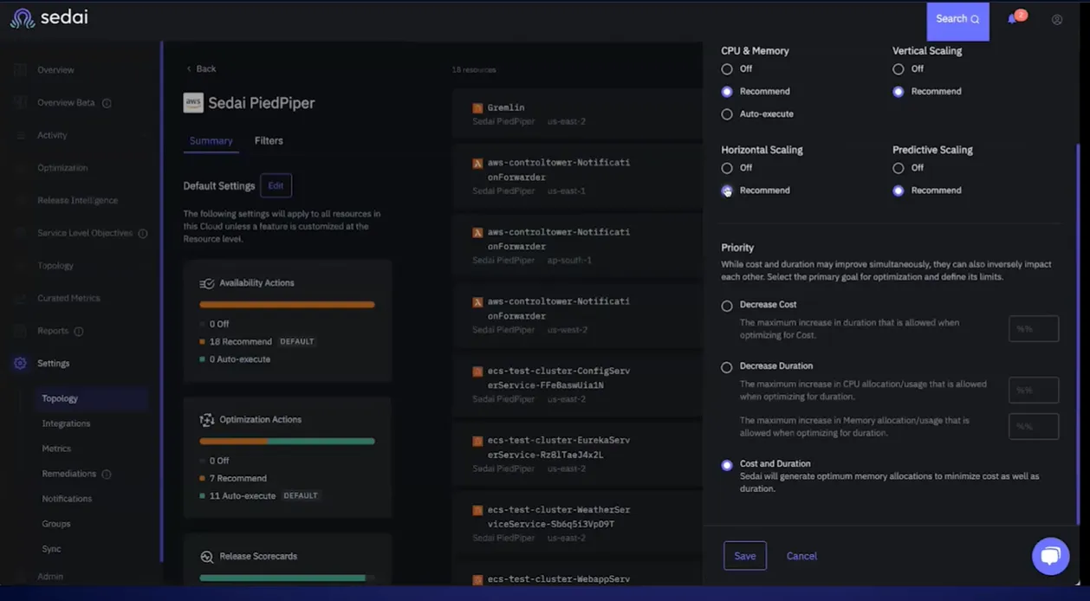Screen dimensions: 1090x601
Task: Select Recommend under Predictive Scaling
Action: [899, 191]
